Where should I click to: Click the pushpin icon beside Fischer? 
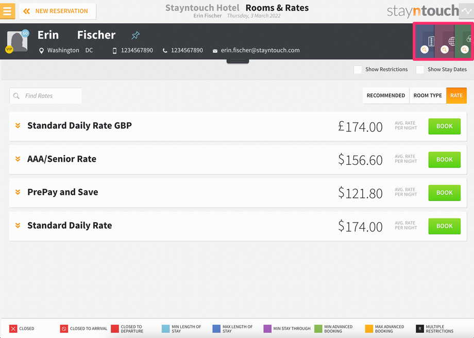point(136,36)
